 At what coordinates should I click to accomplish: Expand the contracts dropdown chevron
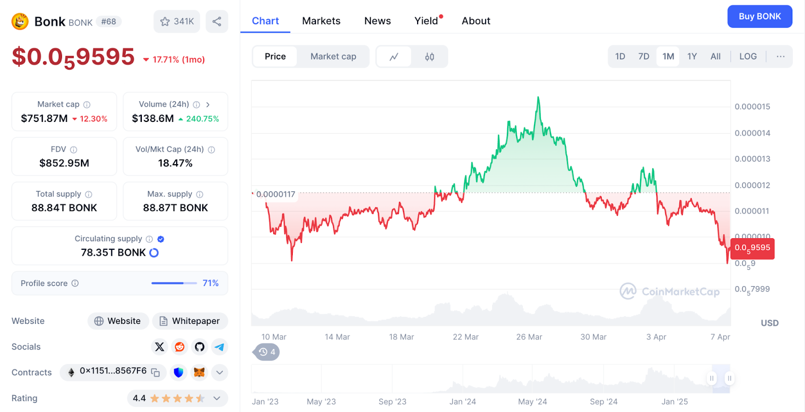(219, 373)
